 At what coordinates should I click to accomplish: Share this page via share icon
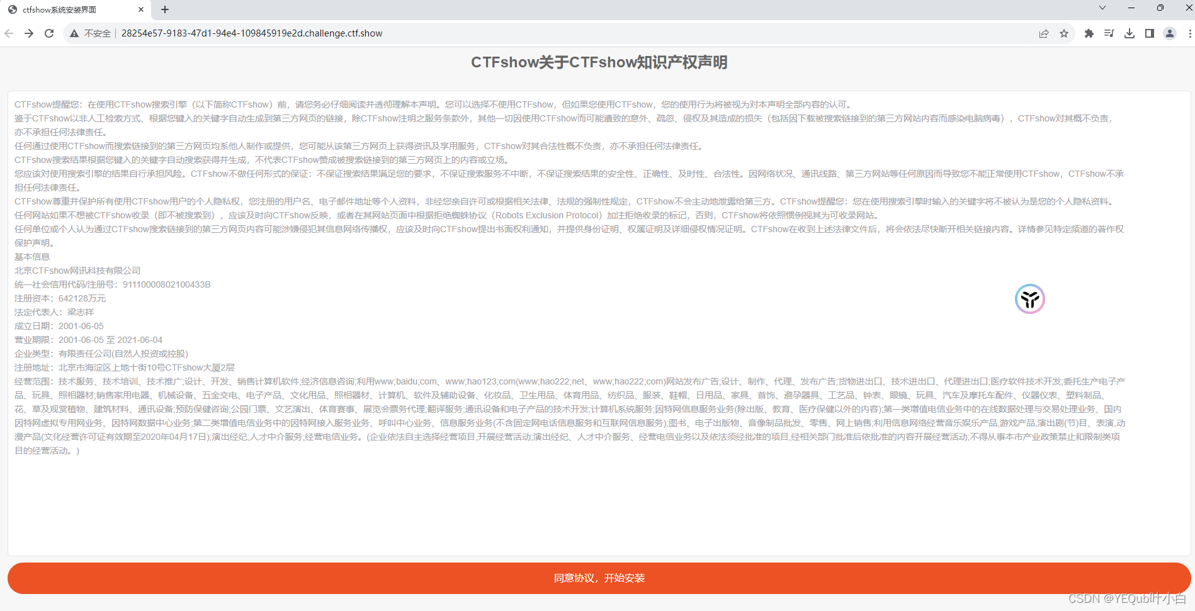point(1044,33)
